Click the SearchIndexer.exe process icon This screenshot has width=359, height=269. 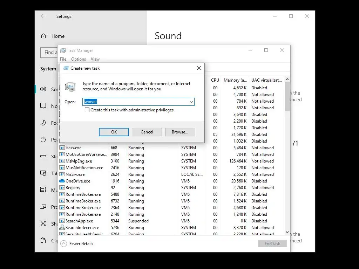pos(62,227)
